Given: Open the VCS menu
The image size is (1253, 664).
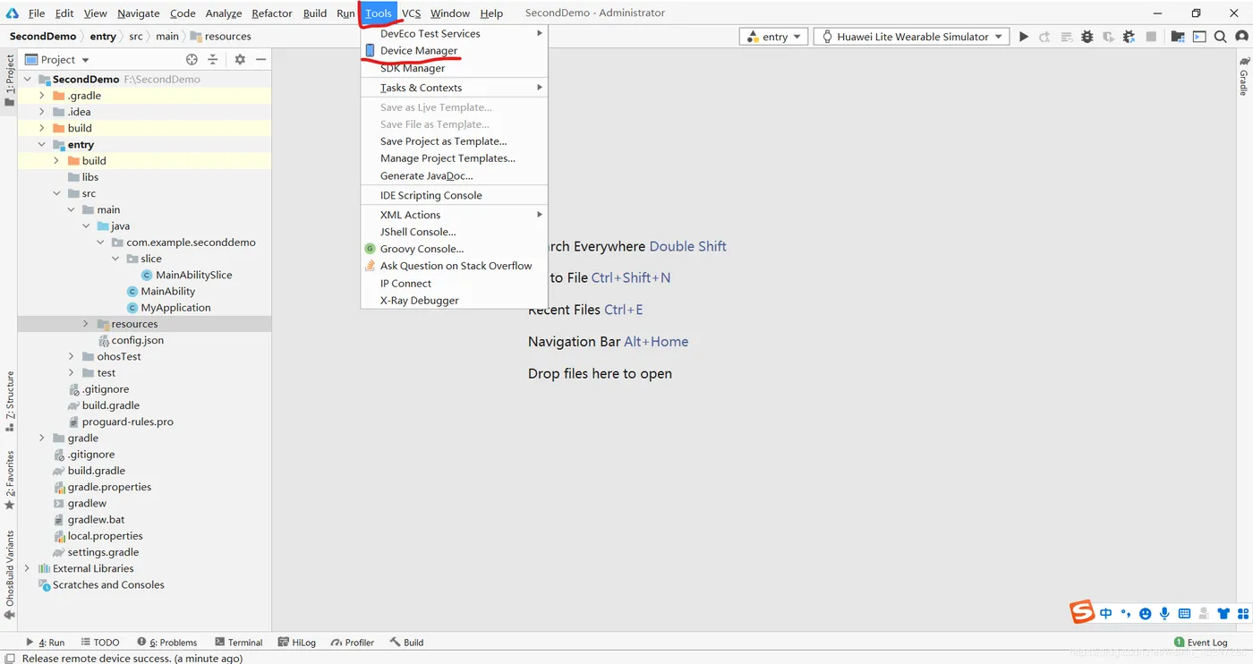Looking at the screenshot, I should [411, 13].
